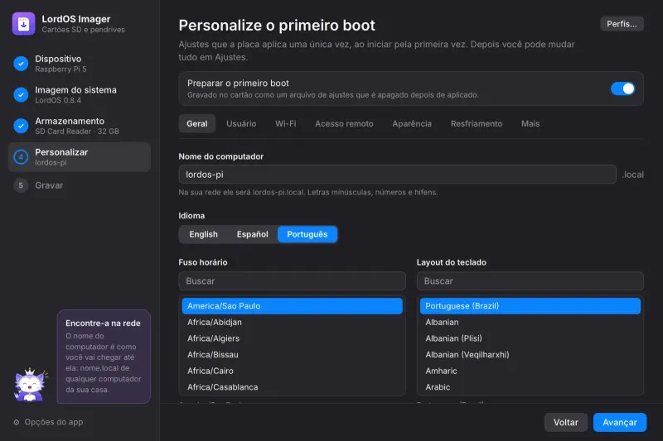Toggle the Preparar o primeiro boot switch
The image size is (663, 441).
[x=622, y=89]
